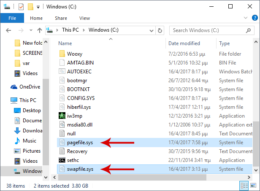Switch to the View ribbon tab
This screenshot has width=260, height=191.
click(x=84, y=18)
